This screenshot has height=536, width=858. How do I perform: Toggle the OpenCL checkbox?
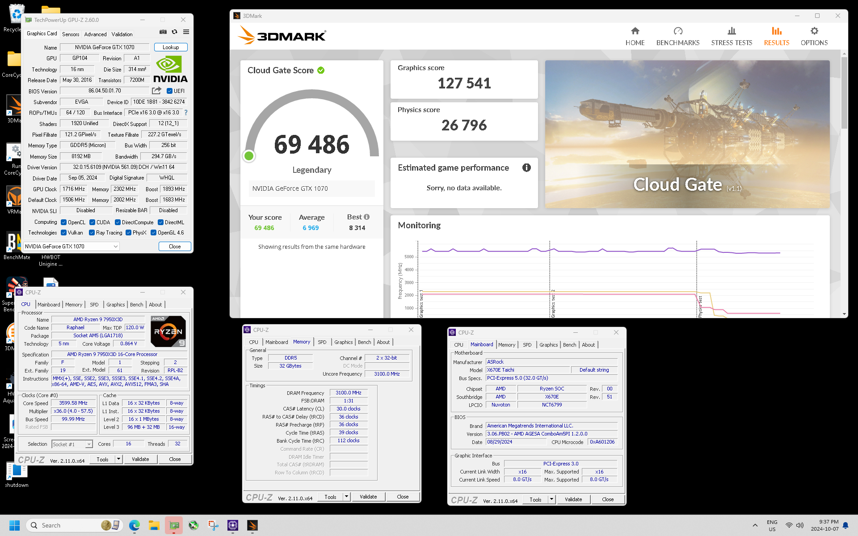pos(64,222)
